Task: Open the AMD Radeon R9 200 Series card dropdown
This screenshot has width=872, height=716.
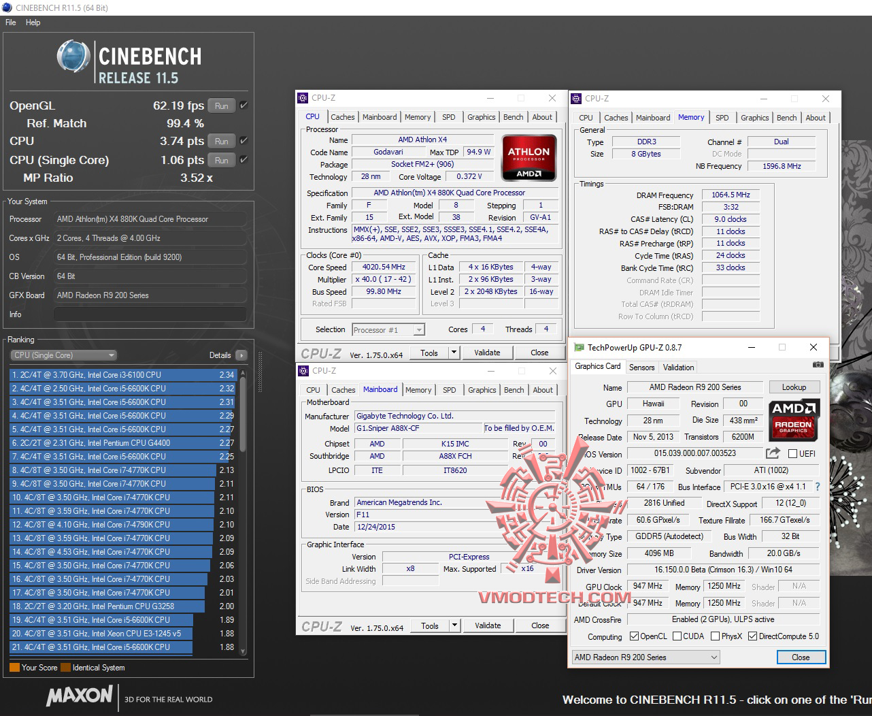Action: (x=646, y=657)
